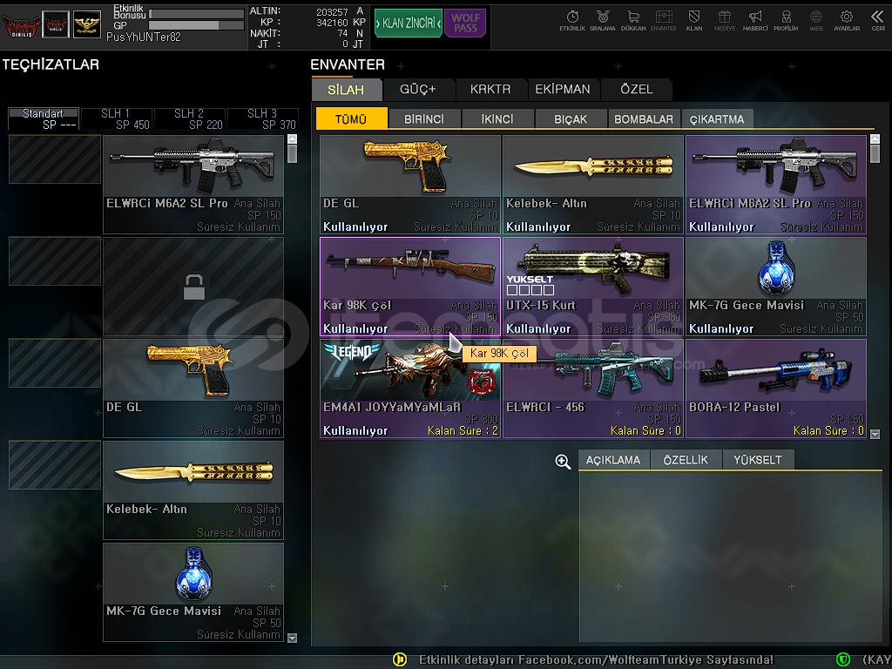Click inventory scrollbar down arrow
Viewport: 892px width, 669px height.
875,434
